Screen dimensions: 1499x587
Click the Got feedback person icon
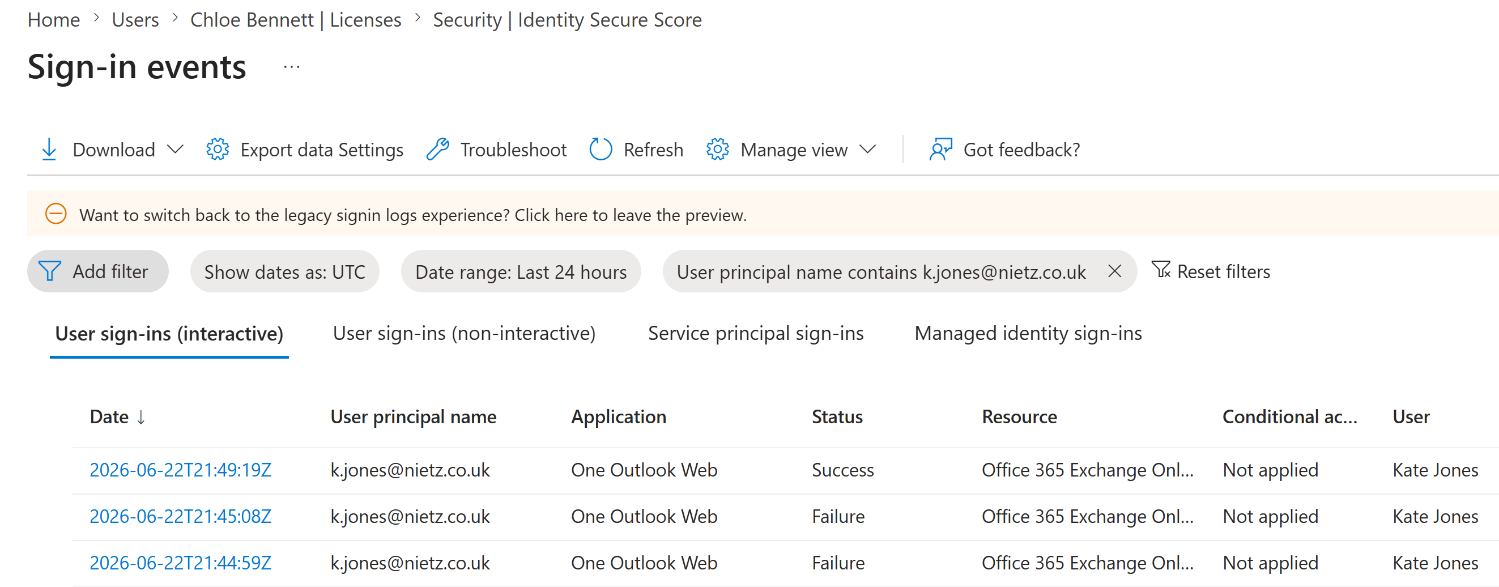point(940,150)
